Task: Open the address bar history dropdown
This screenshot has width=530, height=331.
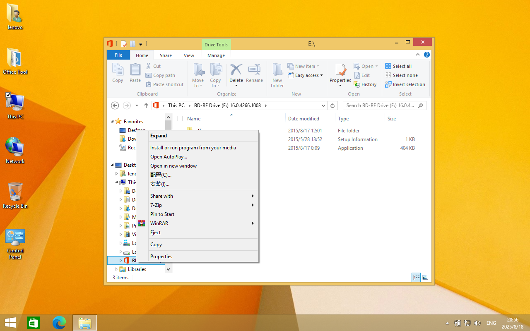Action: [x=323, y=106]
